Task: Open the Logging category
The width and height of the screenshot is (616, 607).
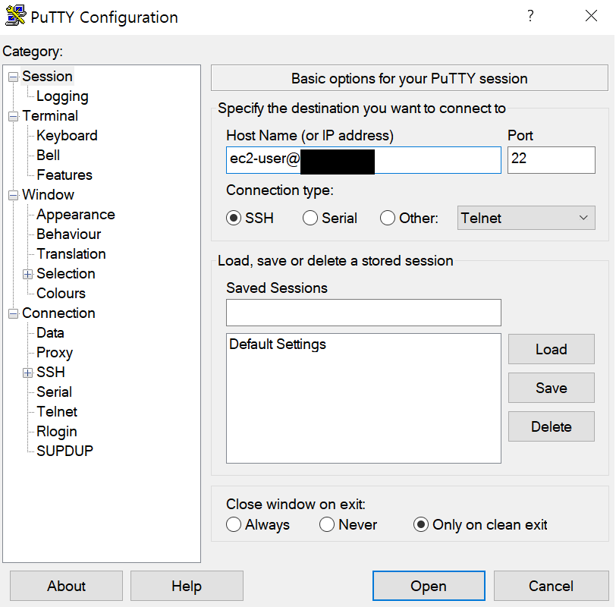Action: click(x=62, y=96)
